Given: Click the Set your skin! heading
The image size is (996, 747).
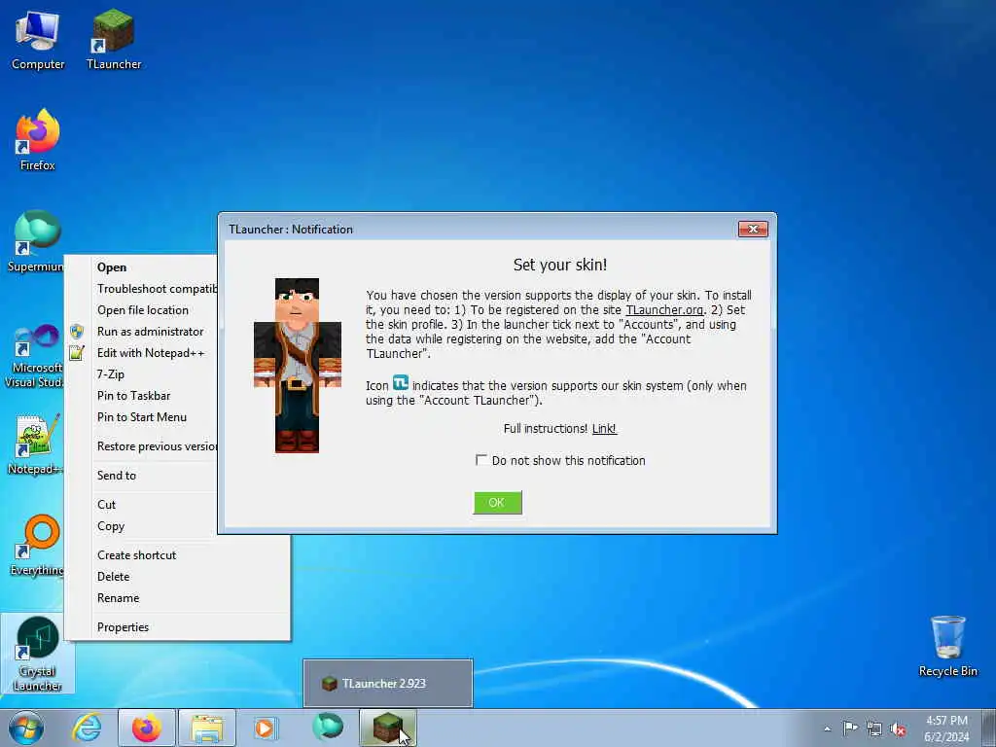Looking at the screenshot, I should click(x=560, y=265).
